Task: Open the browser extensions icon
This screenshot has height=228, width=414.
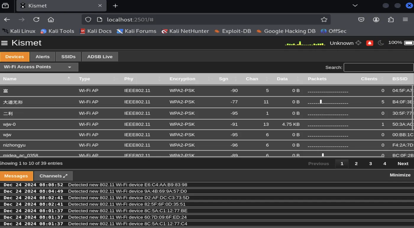Action: point(391,19)
